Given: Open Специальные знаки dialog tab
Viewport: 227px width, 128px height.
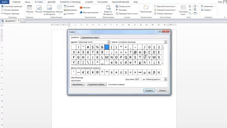Looking at the screenshot, I should tap(90, 37).
